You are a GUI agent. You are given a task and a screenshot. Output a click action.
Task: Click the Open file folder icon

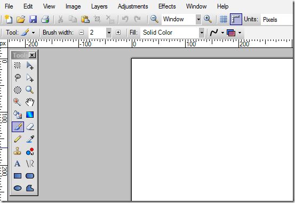click(21, 19)
